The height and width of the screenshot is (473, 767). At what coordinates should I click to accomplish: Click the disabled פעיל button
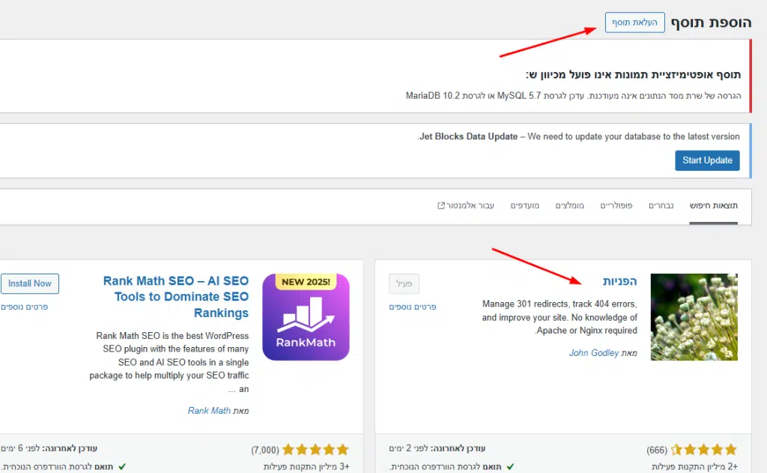click(404, 283)
